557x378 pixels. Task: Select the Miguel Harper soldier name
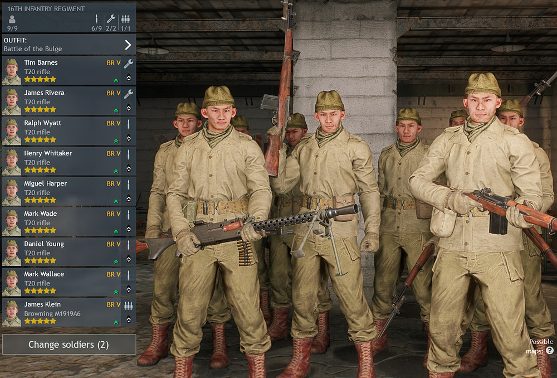pos(46,183)
